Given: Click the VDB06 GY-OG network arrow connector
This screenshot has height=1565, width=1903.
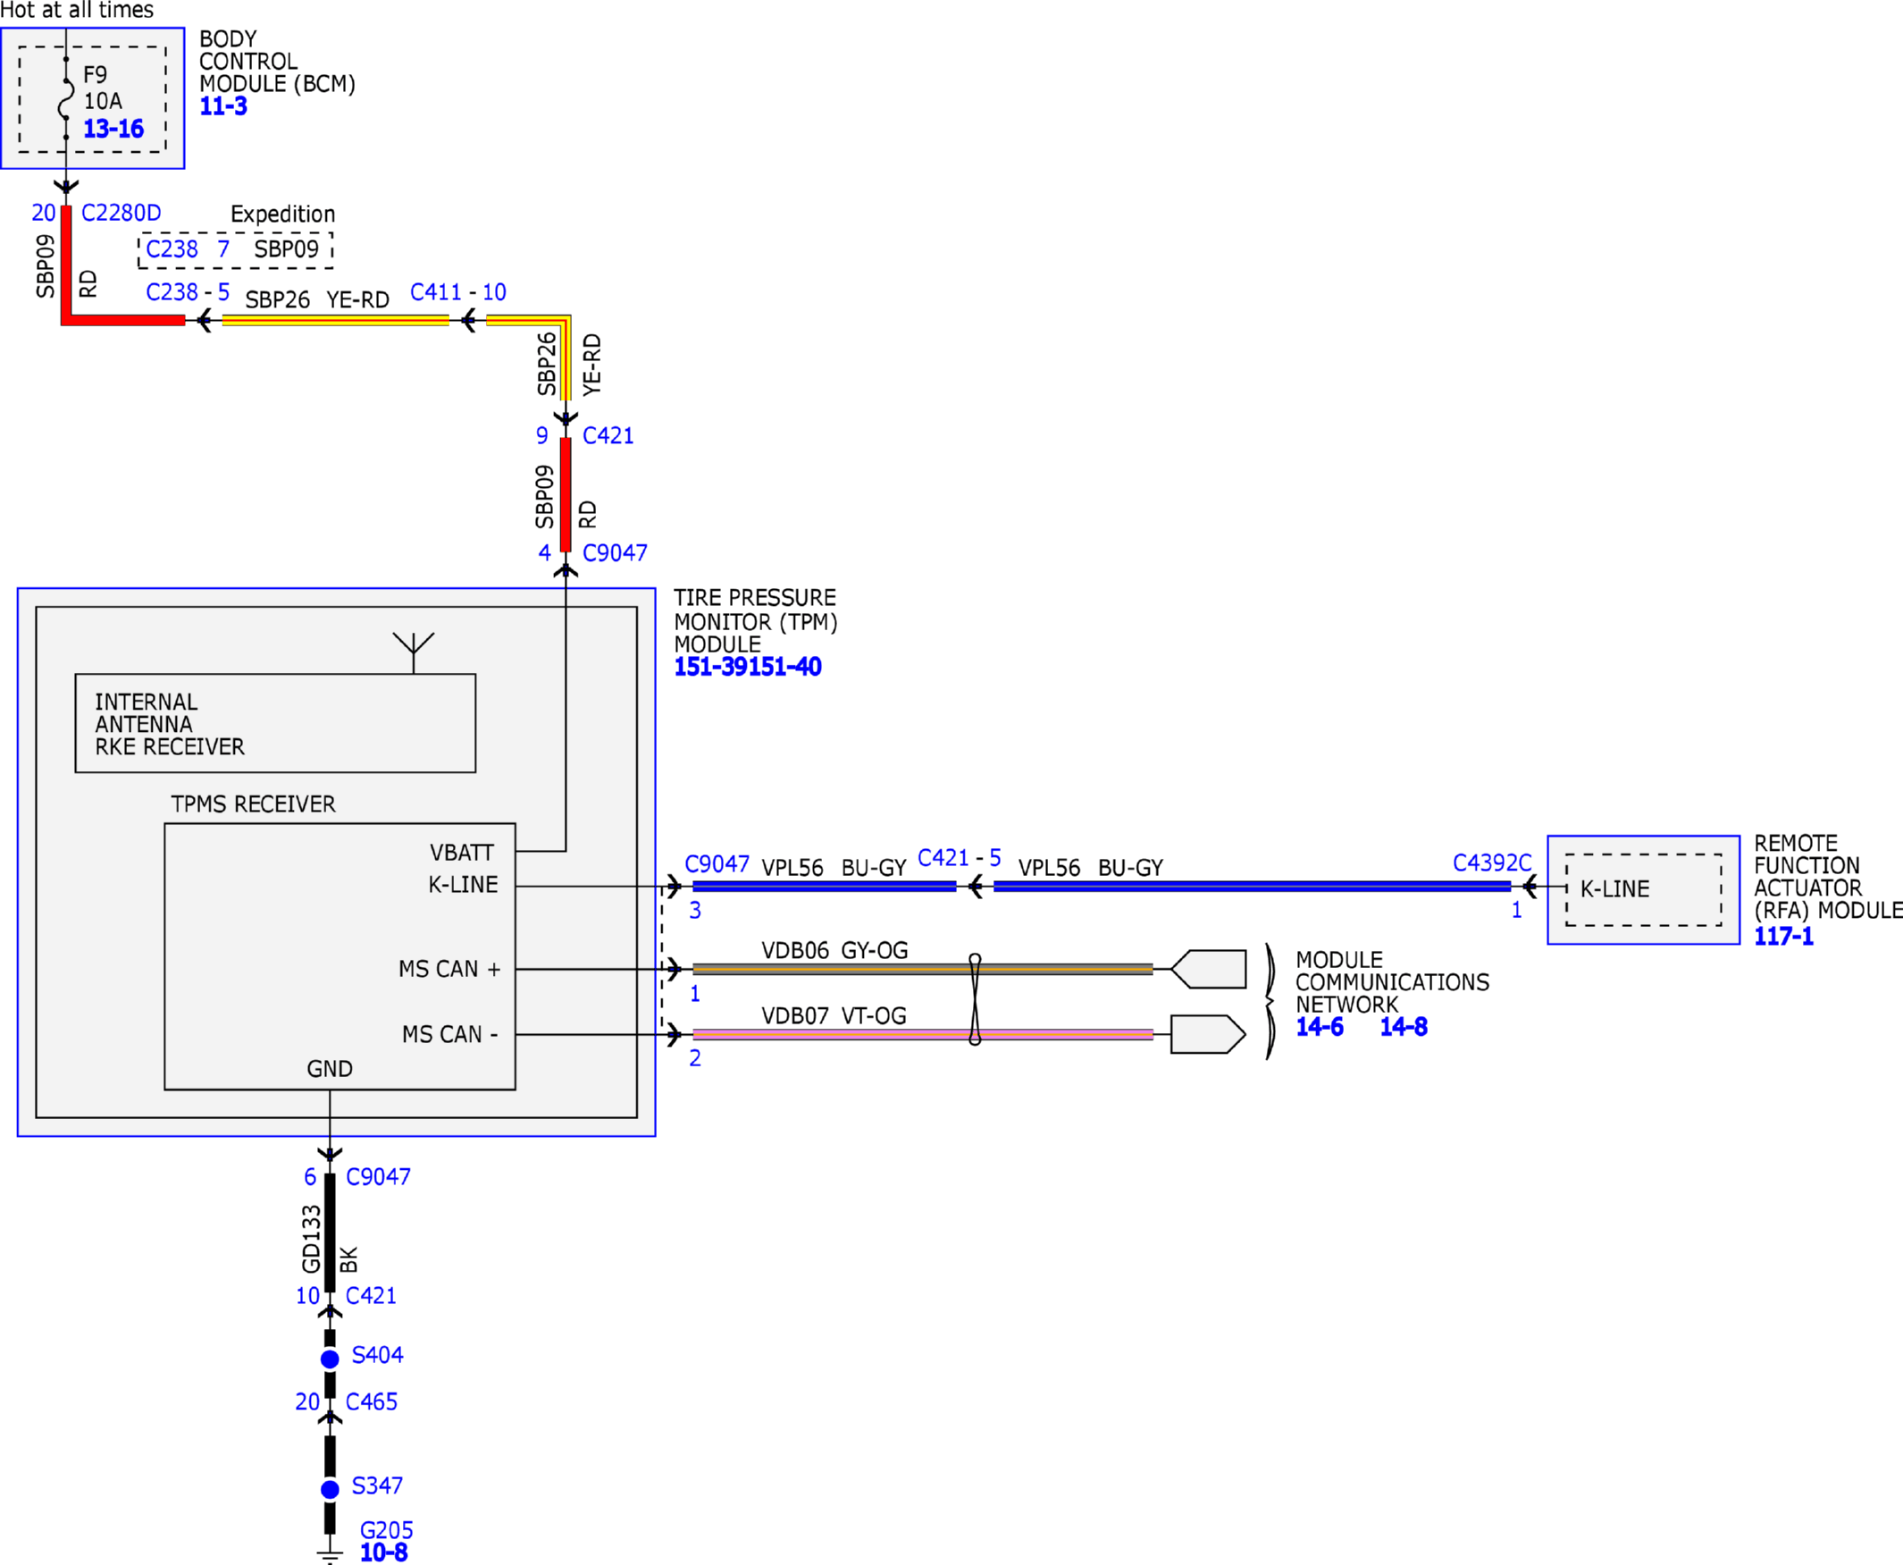Looking at the screenshot, I should coord(1208,969).
